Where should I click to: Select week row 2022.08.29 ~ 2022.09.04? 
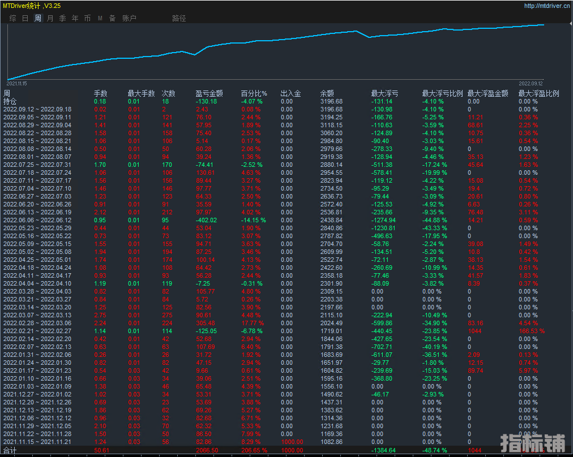(37, 125)
